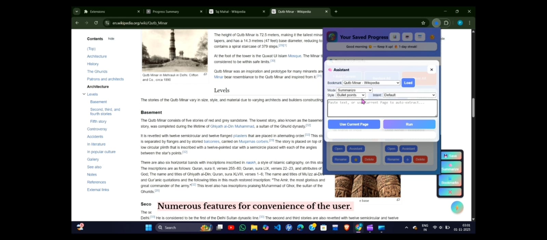Click the active blue extension icon in toolbar
Image resolution: width=547 pixels, height=240 pixels.
(436, 23)
